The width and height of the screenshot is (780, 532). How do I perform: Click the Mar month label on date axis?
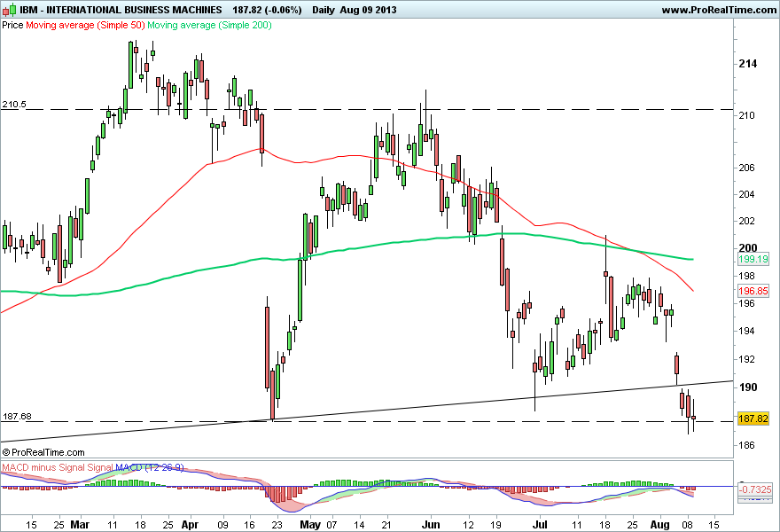(x=80, y=525)
